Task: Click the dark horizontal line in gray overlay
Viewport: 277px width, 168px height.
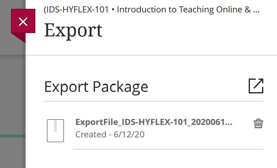Action: point(13,57)
